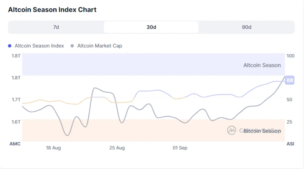This screenshot has height=169, width=304.
Task: Click the 01 Sep date marker
Action: click(180, 147)
